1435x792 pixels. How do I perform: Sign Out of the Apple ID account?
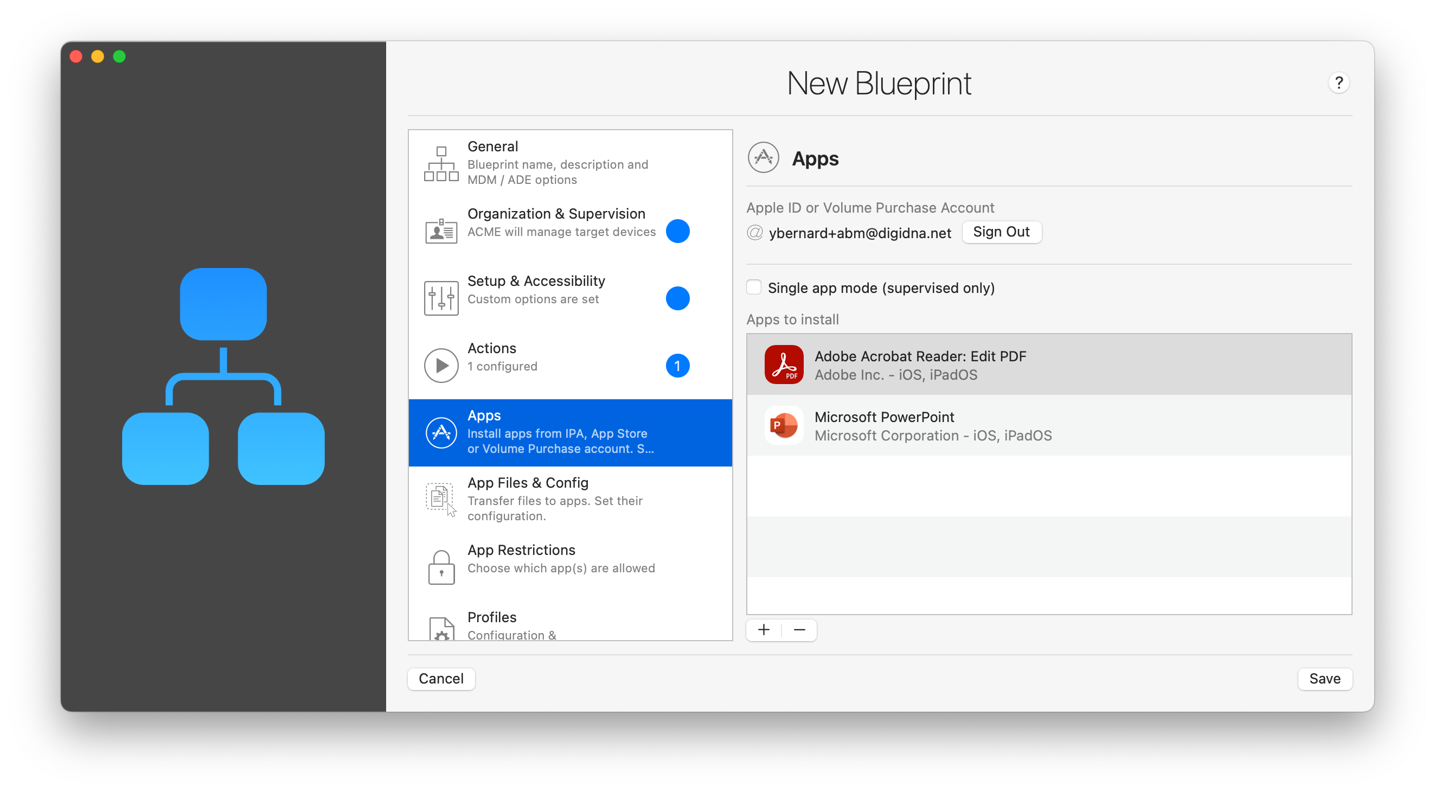[x=1001, y=232]
